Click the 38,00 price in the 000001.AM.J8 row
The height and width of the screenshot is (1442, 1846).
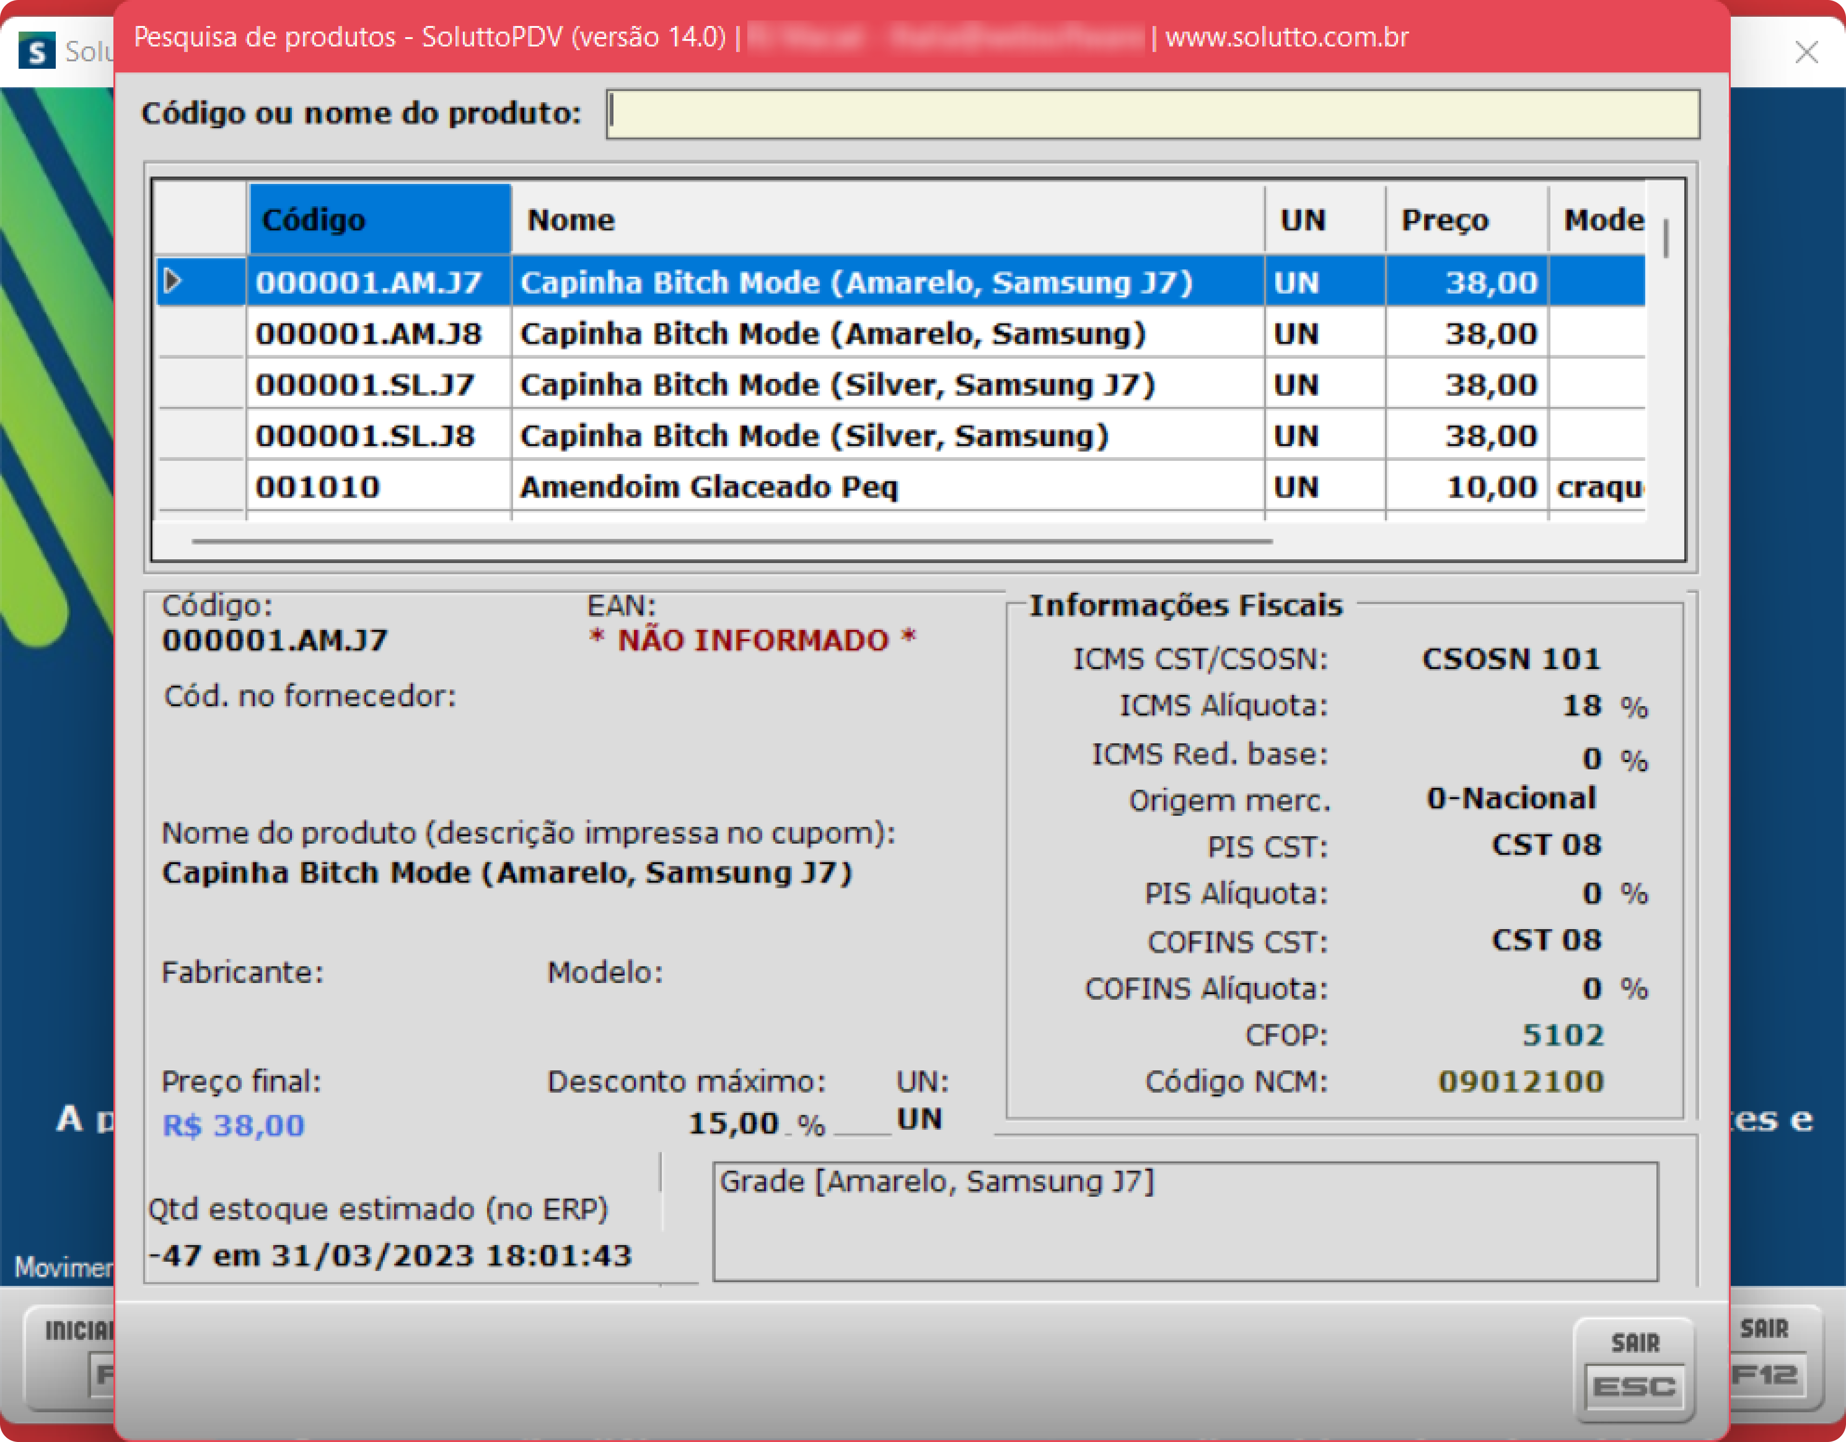(x=1466, y=334)
